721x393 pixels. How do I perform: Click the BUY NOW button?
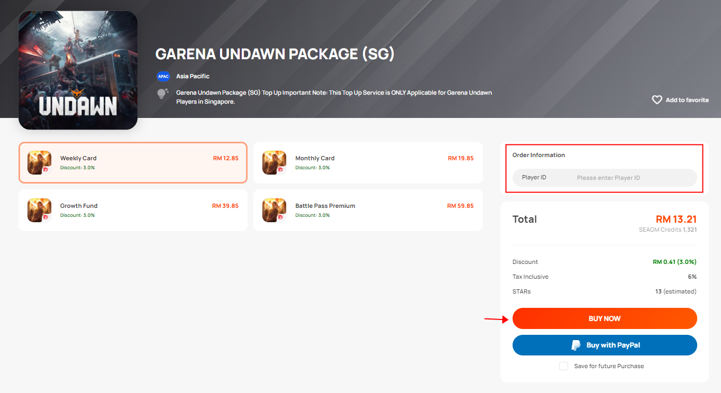[604, 318]
